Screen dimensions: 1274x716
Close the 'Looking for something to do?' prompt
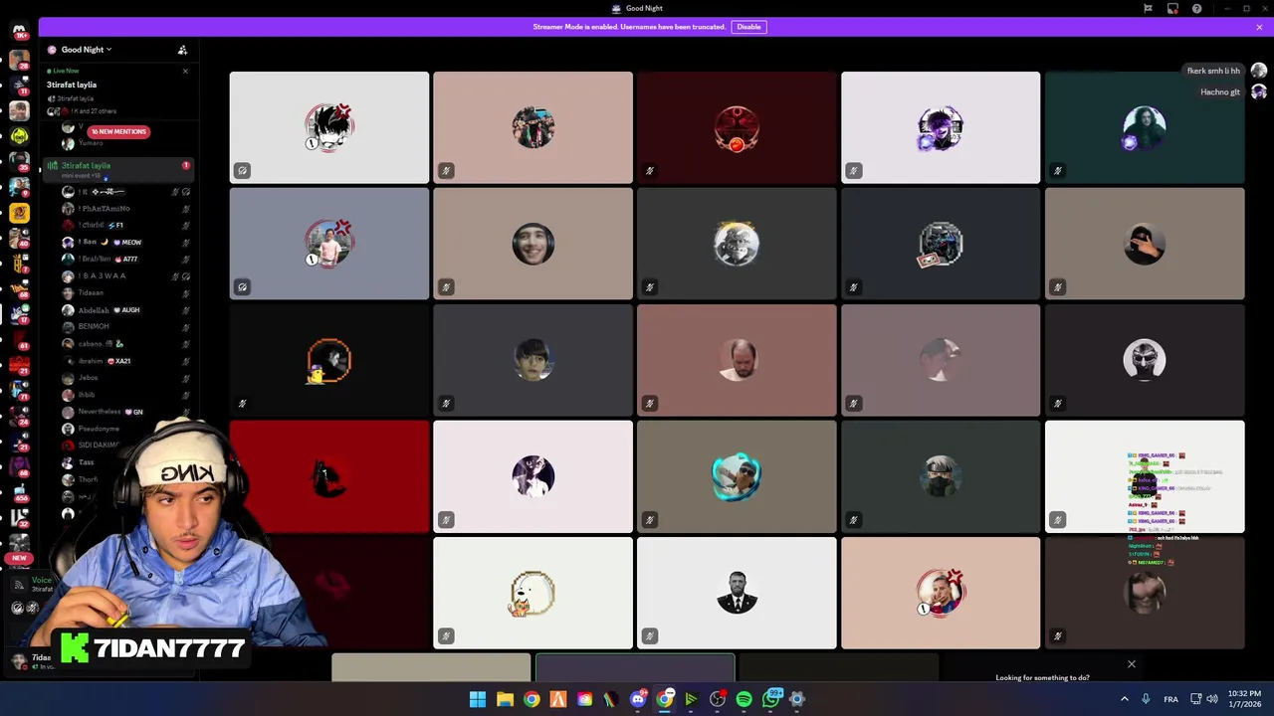1131,663
